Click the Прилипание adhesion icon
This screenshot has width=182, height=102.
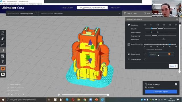129,59
